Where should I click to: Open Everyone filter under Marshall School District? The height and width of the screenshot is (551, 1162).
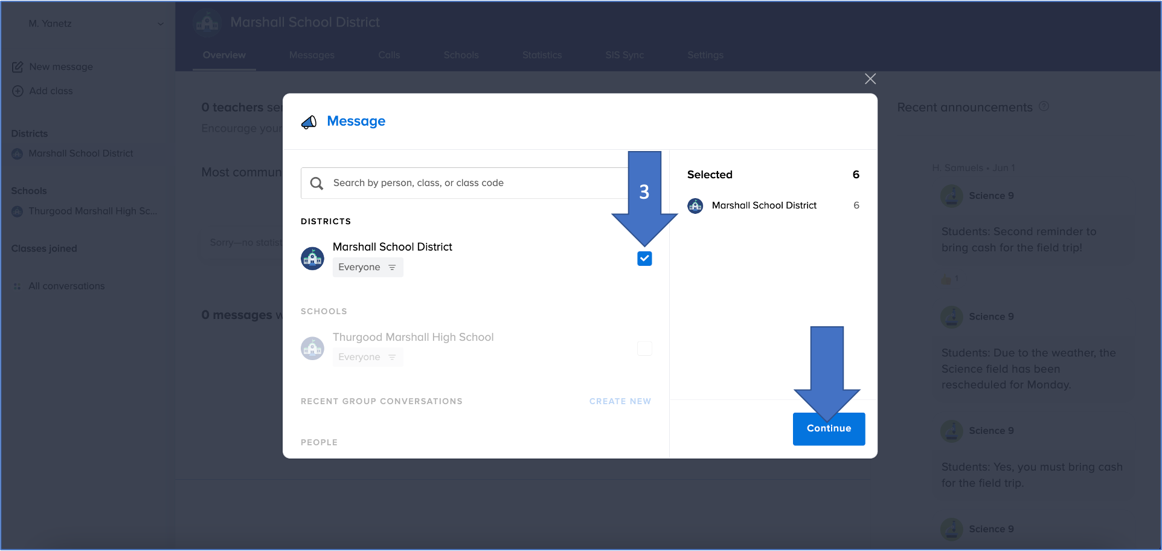[367, 268]
